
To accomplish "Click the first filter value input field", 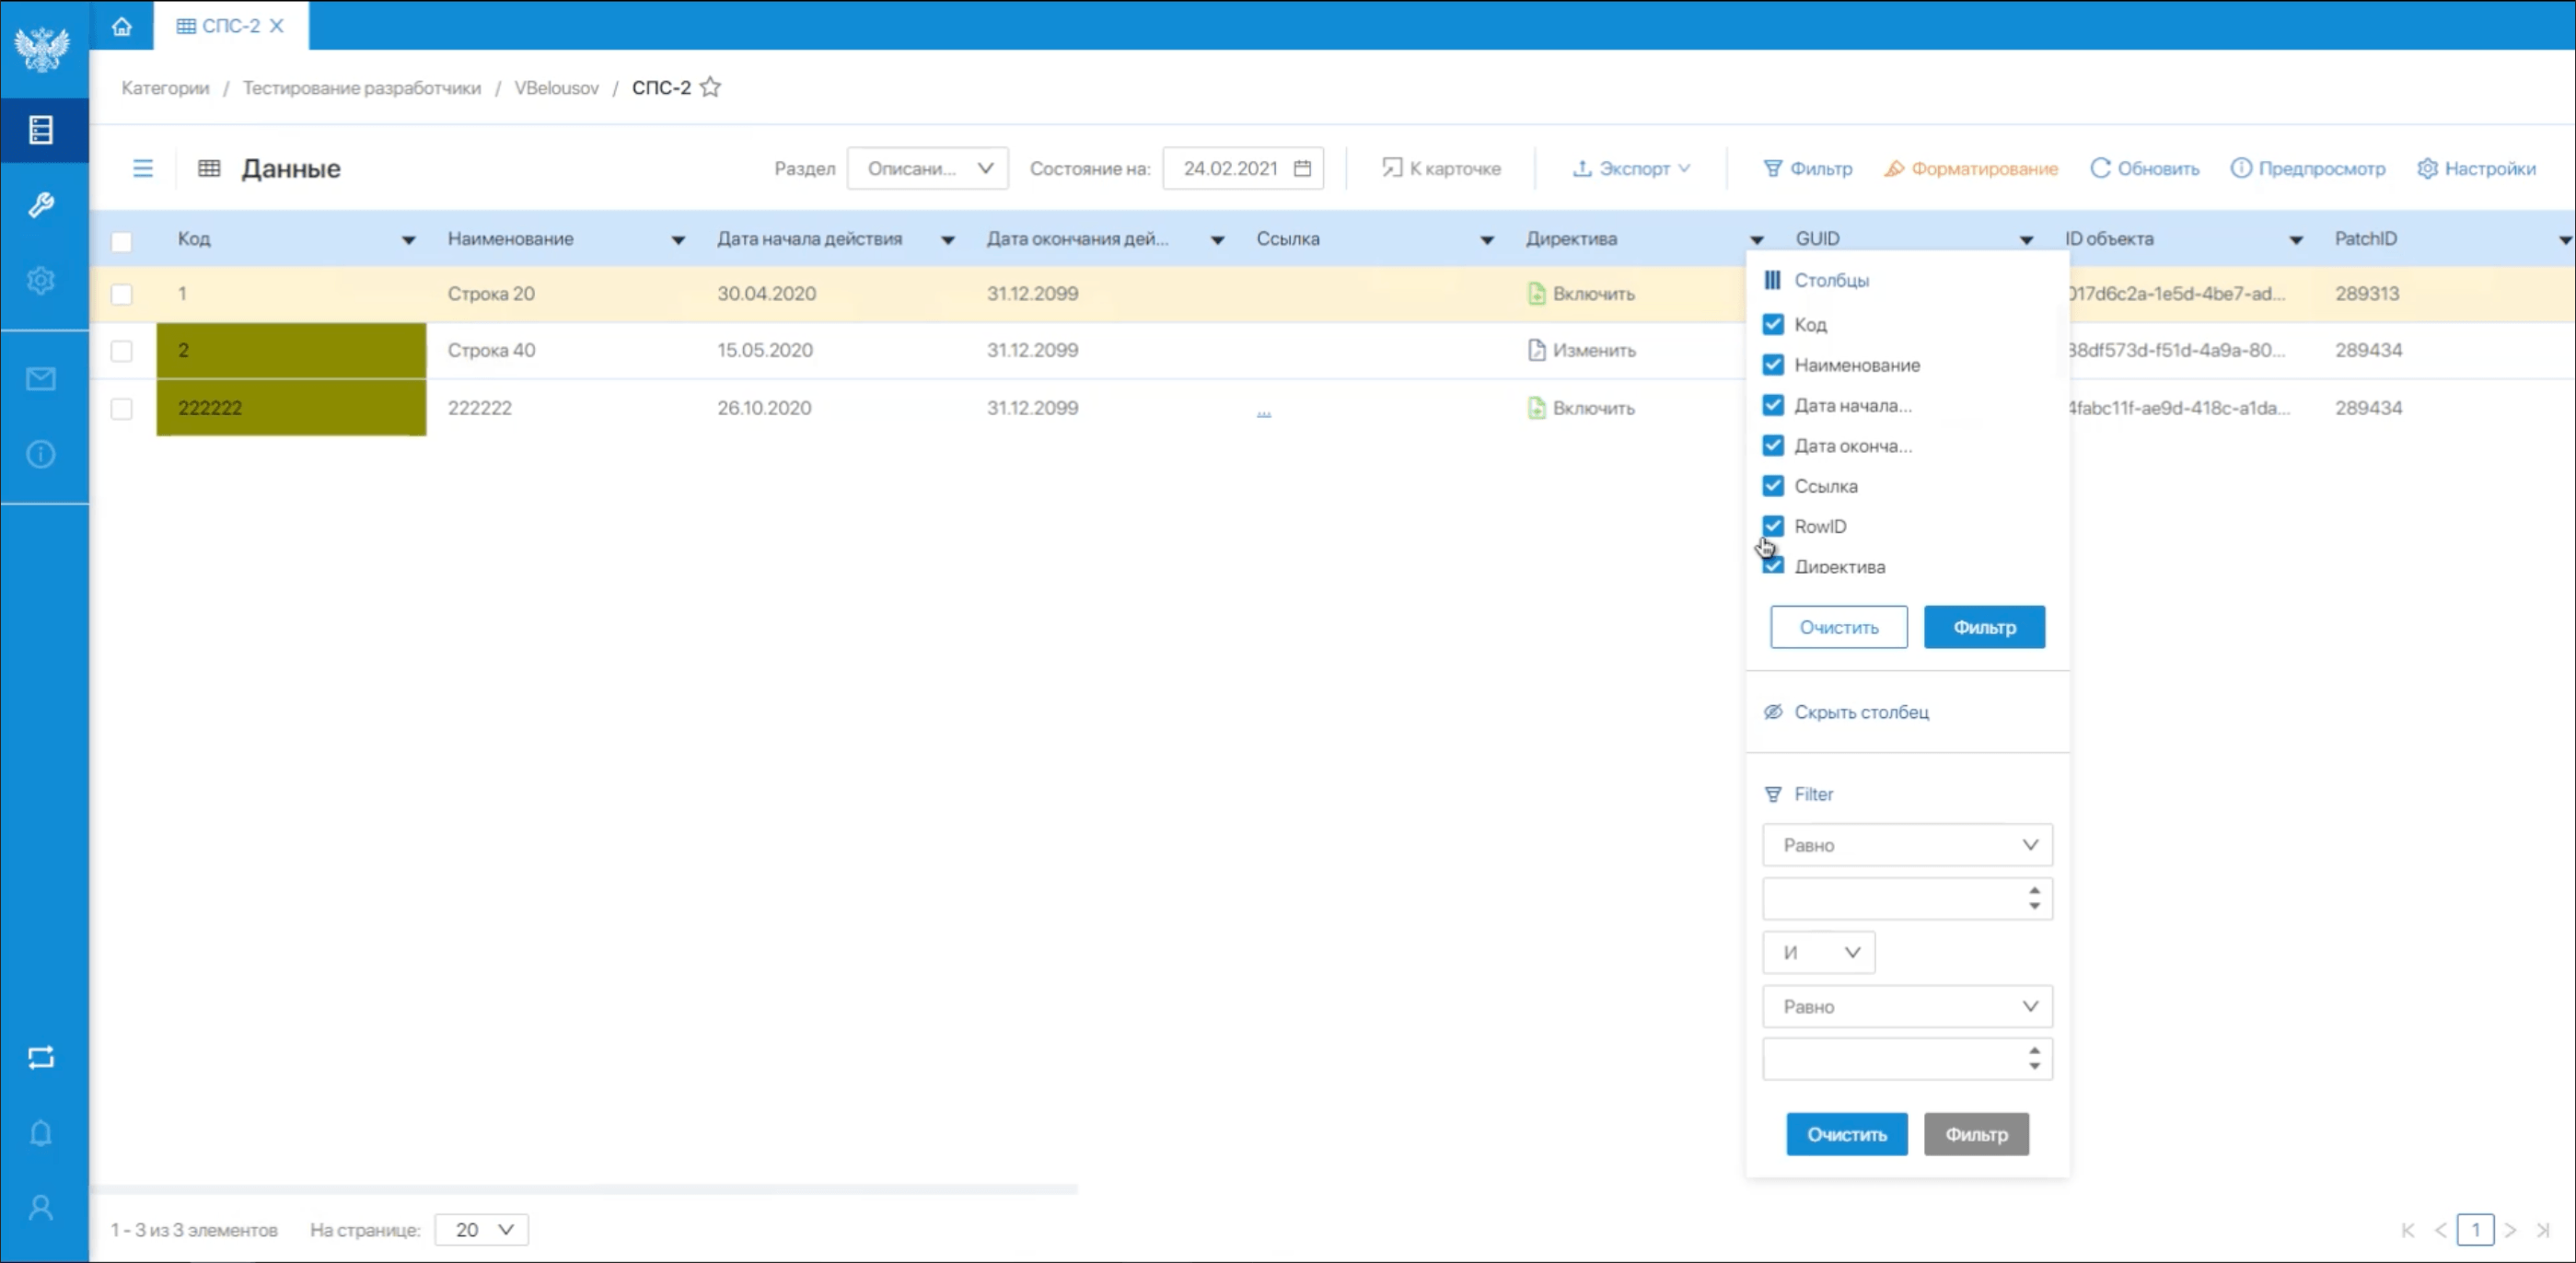I will pos(1892,899).
